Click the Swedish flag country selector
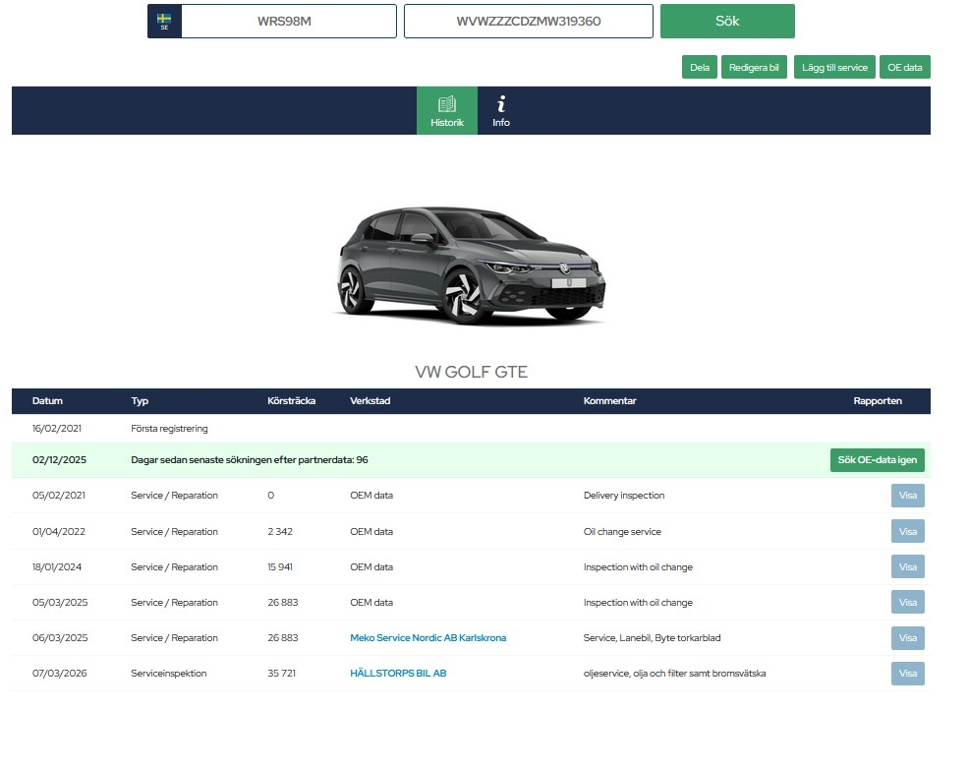Viewport: 969px width, 769px height. (x=164, y=21)
